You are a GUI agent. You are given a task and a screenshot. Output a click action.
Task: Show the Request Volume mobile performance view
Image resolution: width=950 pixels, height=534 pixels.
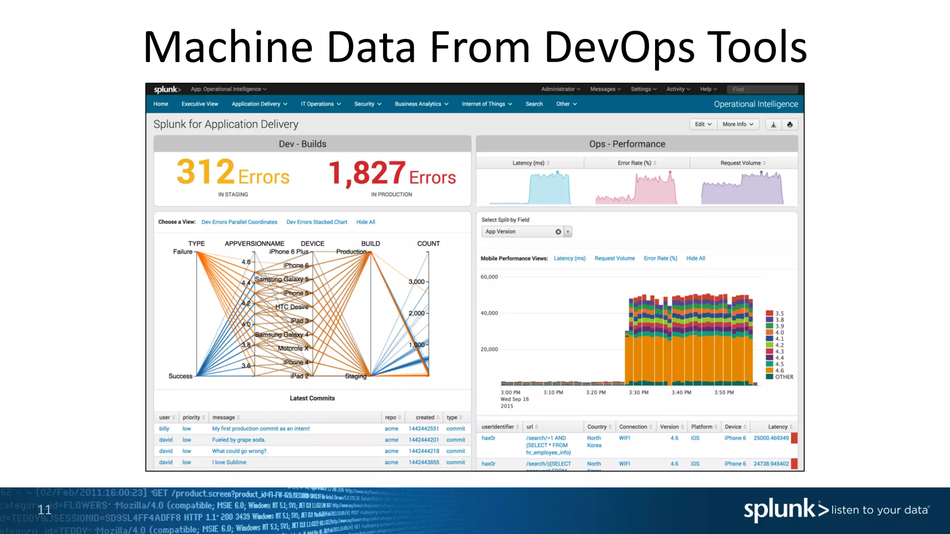tap(615, 258)
